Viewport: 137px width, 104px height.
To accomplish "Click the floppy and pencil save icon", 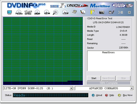I will point(111,12).
